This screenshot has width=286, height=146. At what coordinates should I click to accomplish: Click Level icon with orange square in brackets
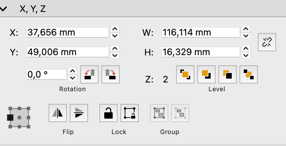[x=185, y=74]
